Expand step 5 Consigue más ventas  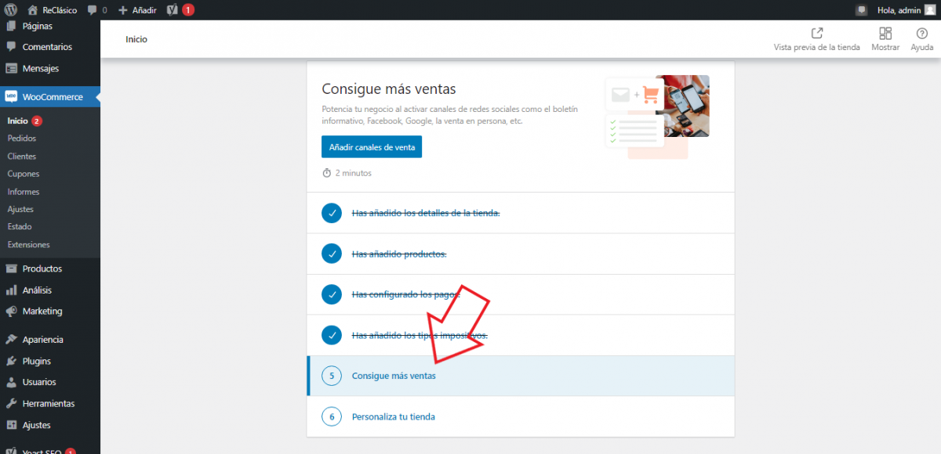394,376
